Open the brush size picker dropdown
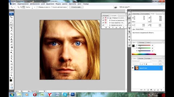 tap(35, 7)
